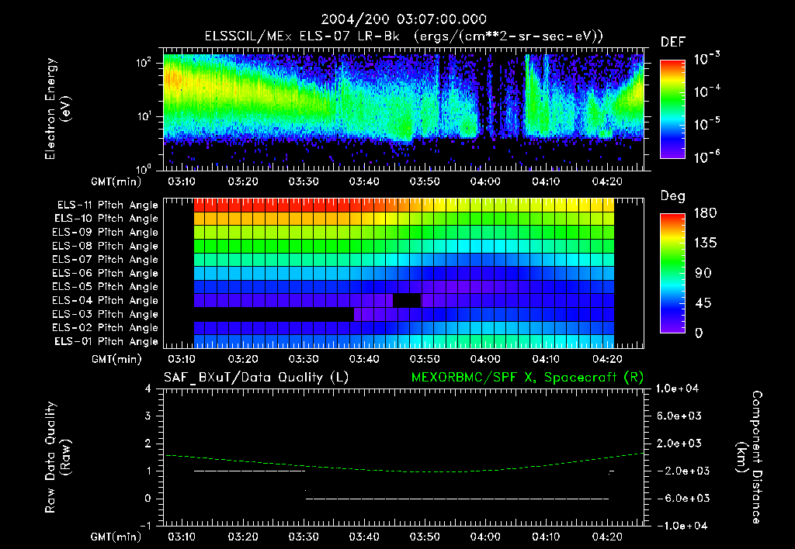Click the ELS-09 Pitch Angle label
795x549 pixels.
click(106, 233)
